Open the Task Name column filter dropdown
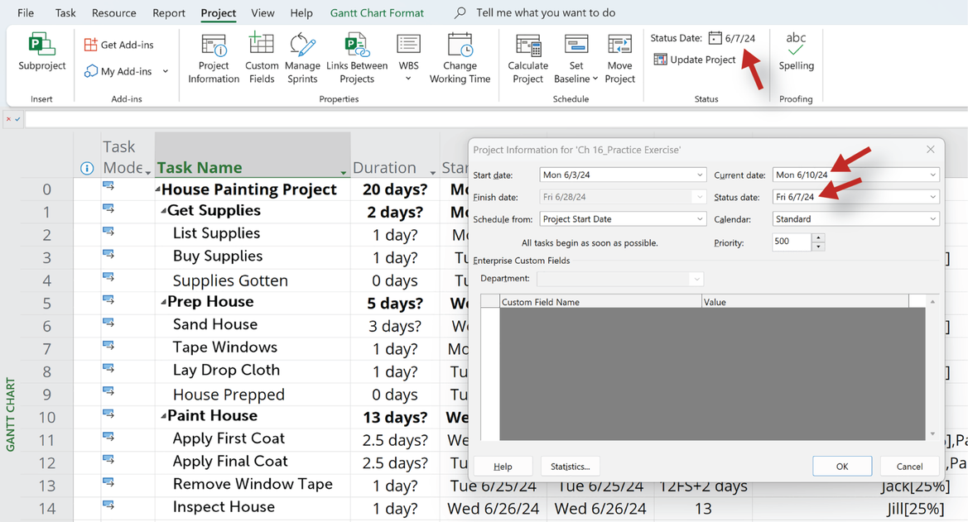The width and height of the screenshot is (968, 522). pos(344,172)
